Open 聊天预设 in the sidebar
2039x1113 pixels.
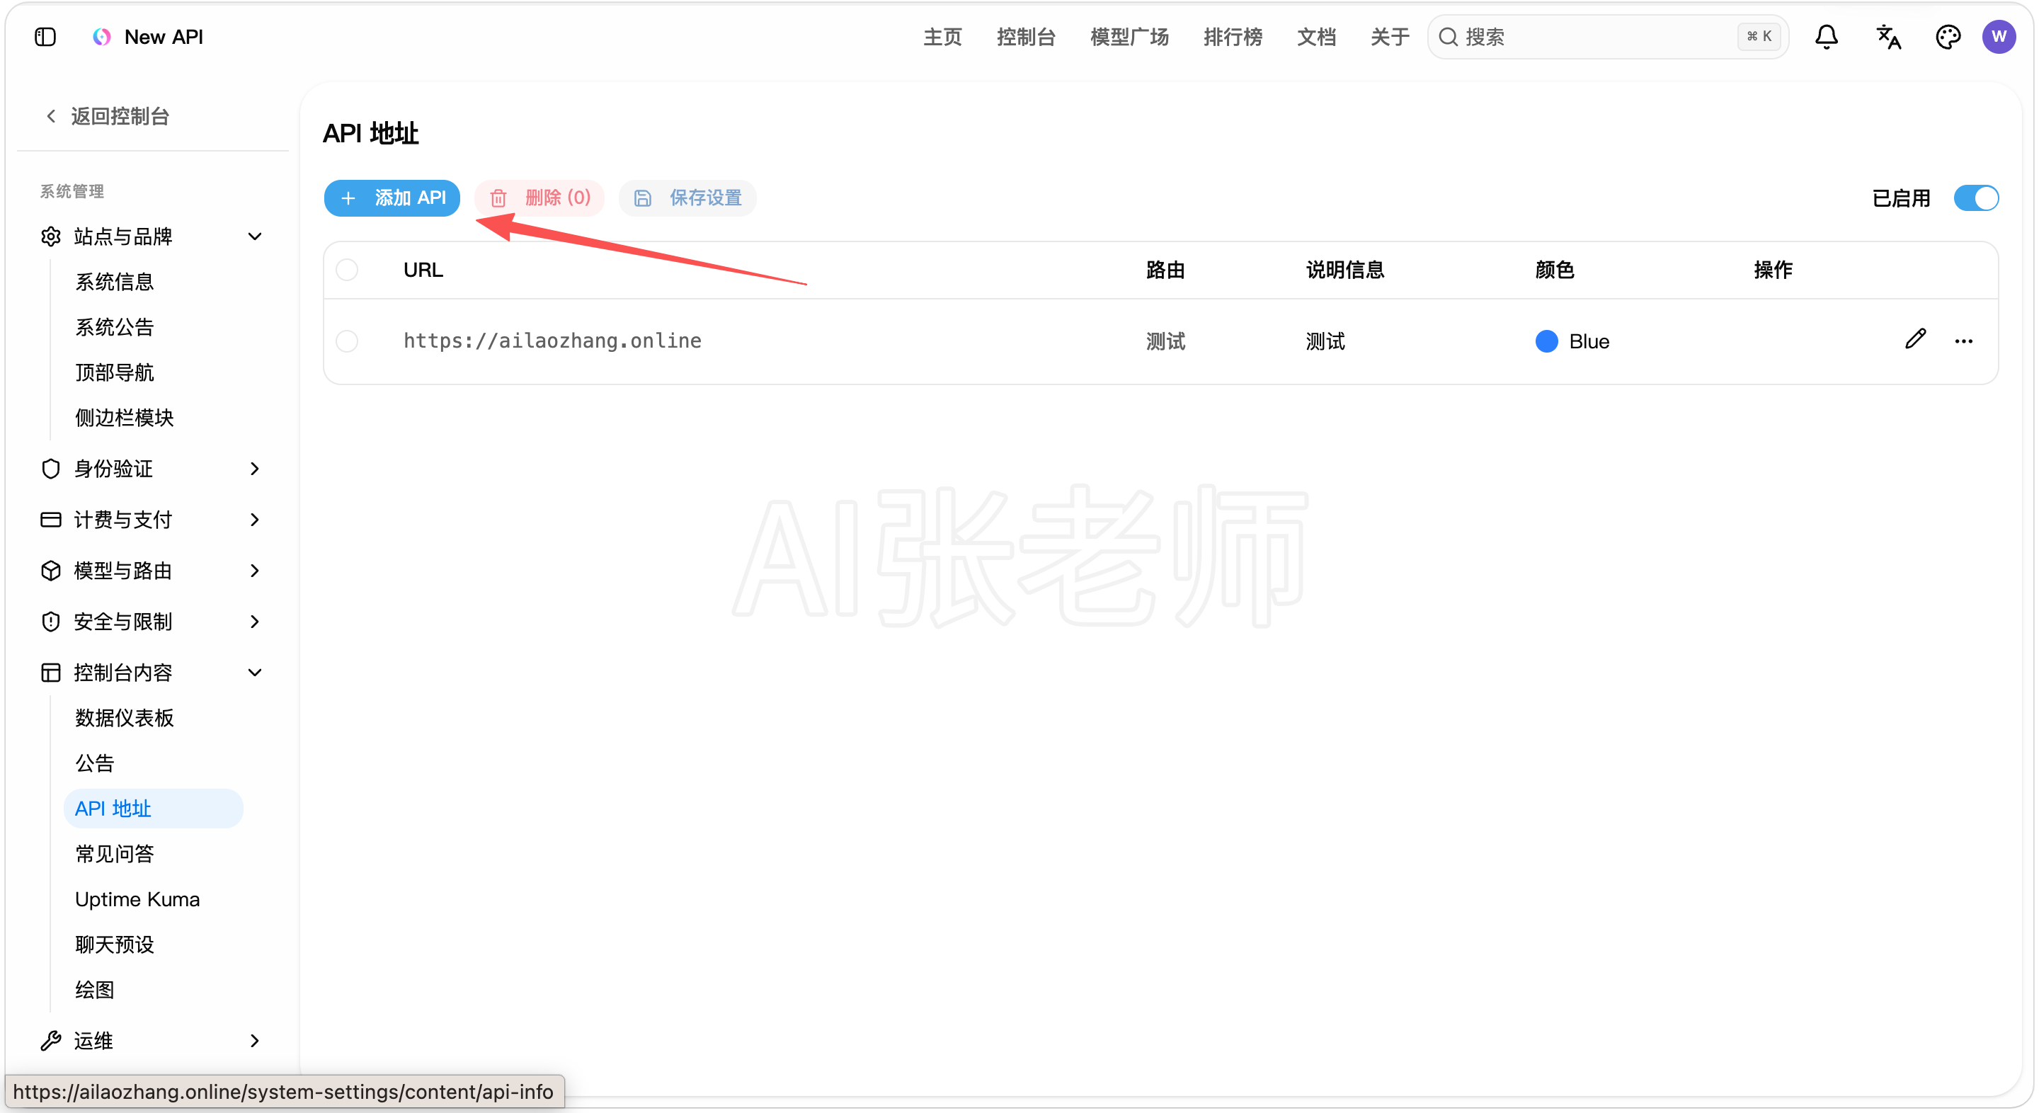point(114,944)
